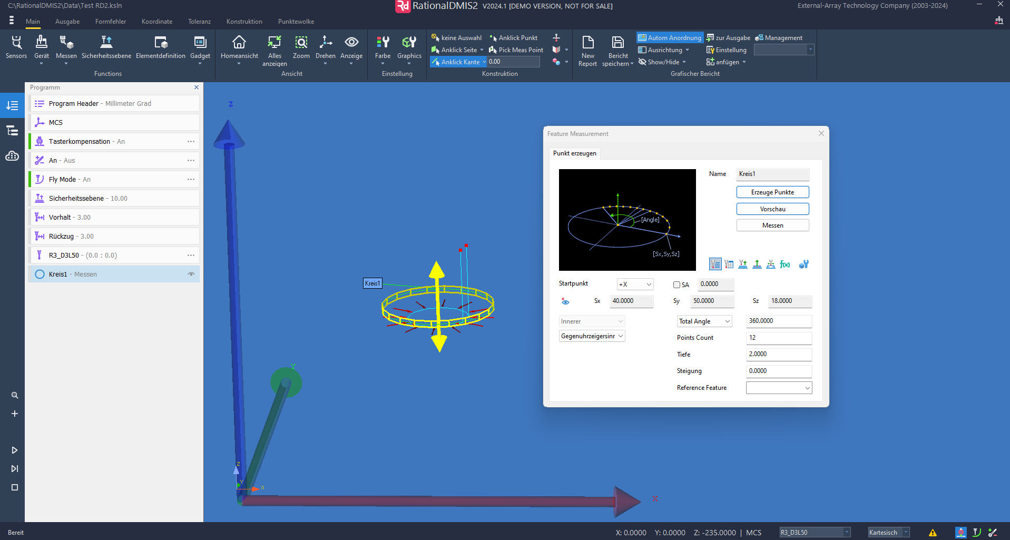Switch to the Konstruktion tab

pyautogui.click(x=244, y=22)
